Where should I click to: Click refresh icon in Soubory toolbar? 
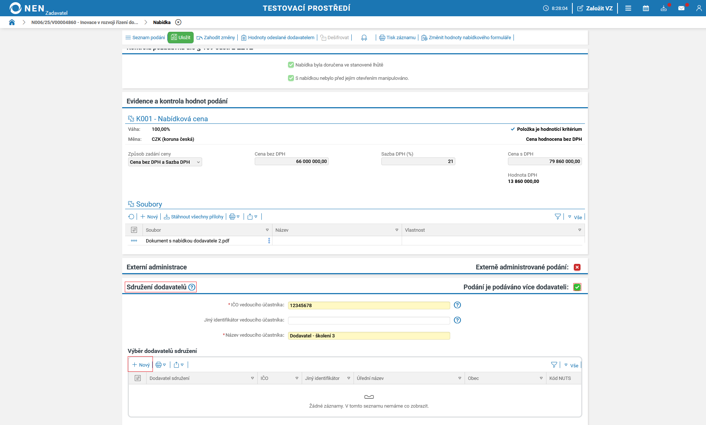point(131,217)
